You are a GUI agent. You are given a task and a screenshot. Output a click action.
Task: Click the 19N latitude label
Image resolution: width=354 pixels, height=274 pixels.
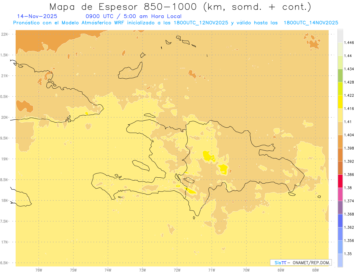pyautogui.click(x=4, y=159)
